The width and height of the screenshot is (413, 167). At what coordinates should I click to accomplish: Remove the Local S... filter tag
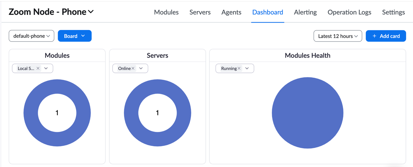pos(38,68)
